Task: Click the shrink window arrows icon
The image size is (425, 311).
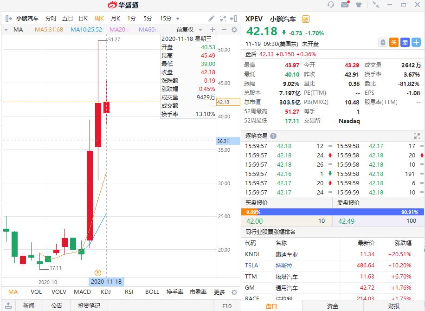Action: 376,5
